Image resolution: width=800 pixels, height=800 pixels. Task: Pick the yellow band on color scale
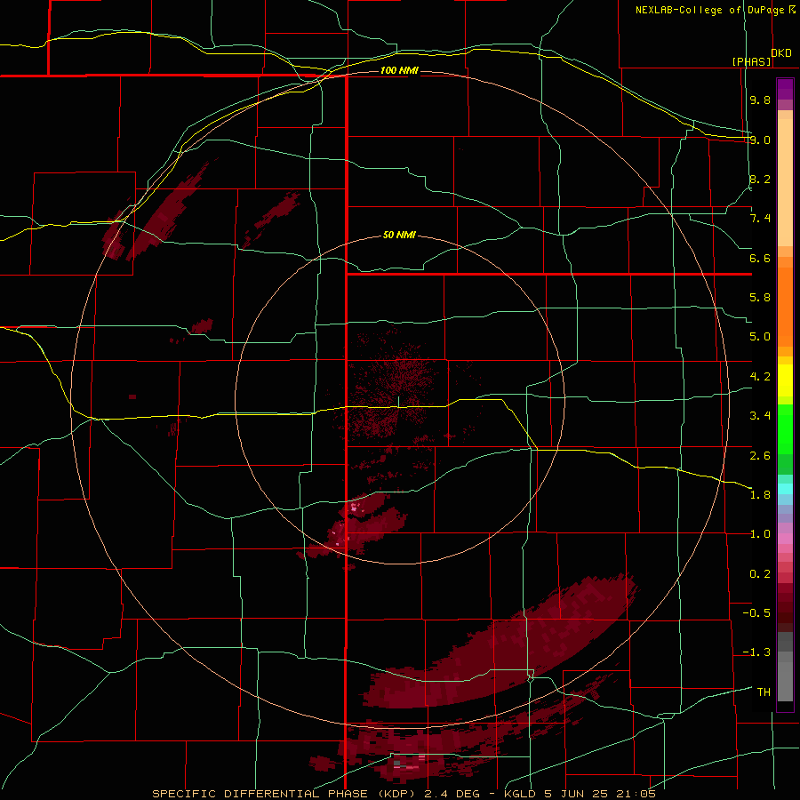785,380
